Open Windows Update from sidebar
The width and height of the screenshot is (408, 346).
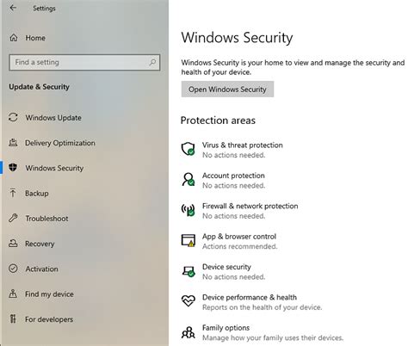tap(53, 118)
